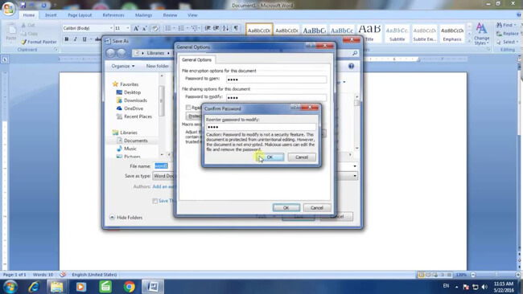Toggle Italic formatting

click(76, 39)
